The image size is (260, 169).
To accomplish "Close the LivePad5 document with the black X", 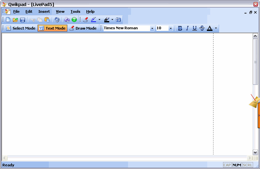I will pos(255,12).
